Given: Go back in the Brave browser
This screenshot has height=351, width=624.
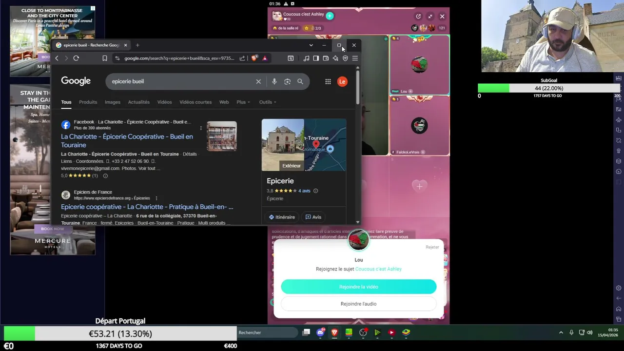Looking at the screenshot, I should point(57,58).
